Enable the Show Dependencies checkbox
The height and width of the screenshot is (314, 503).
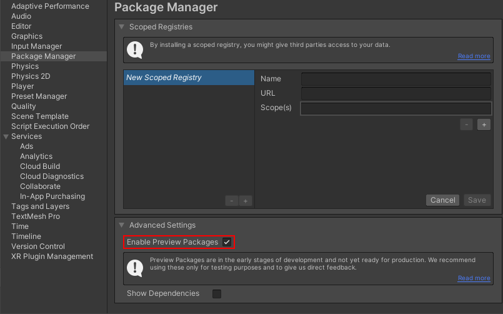(217, 293)
